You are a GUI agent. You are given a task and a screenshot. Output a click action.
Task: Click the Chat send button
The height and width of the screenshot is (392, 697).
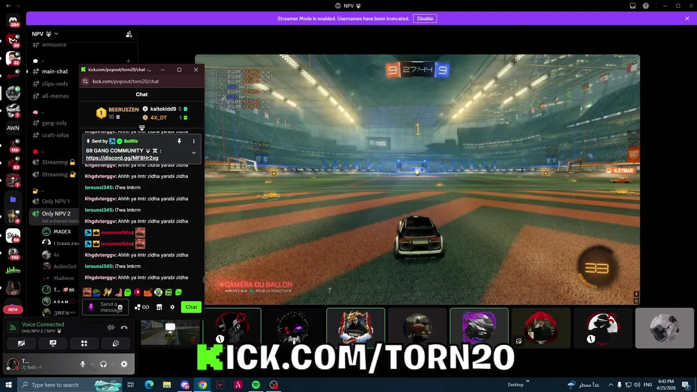tap(191, 307)
